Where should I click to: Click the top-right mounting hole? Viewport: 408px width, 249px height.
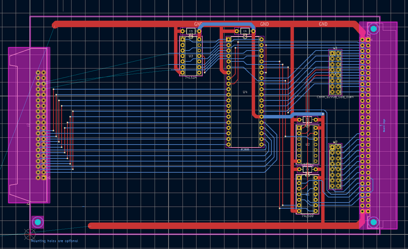[373, 29]
